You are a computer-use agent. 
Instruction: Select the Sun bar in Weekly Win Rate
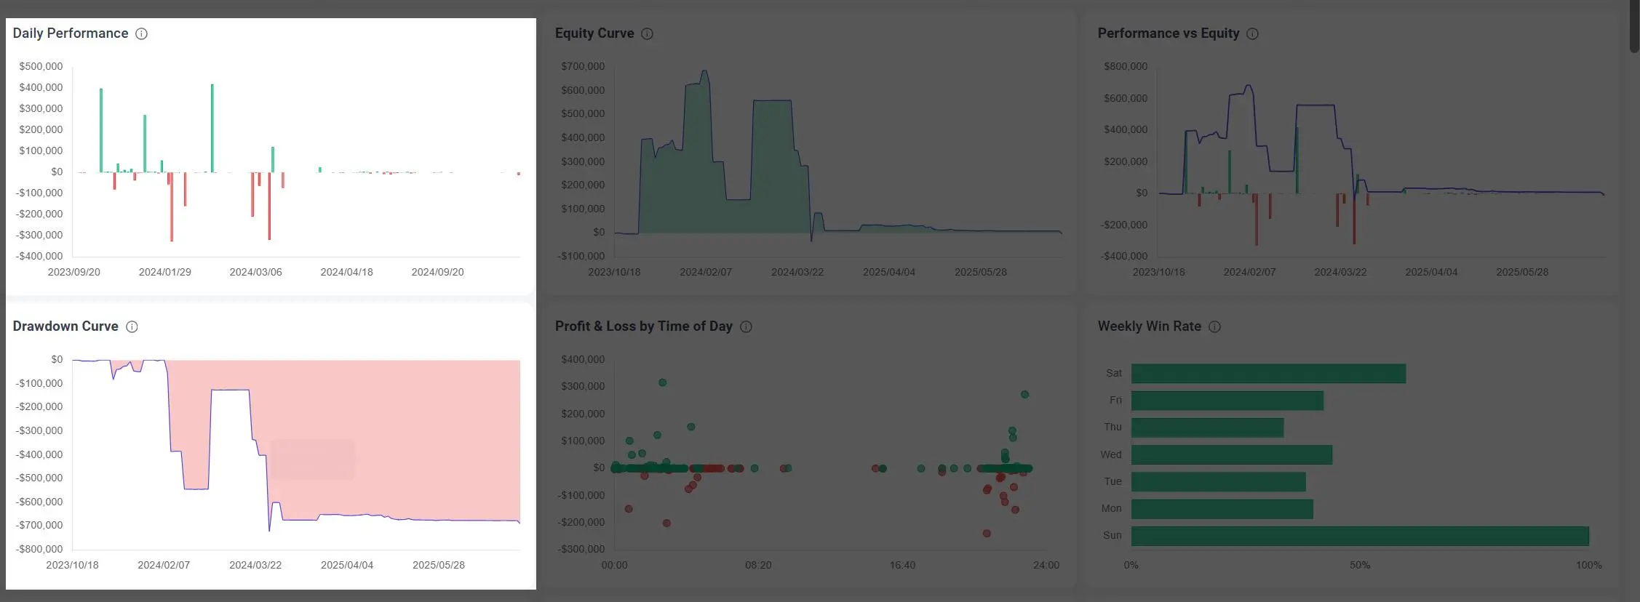(x=1359, y=536)
